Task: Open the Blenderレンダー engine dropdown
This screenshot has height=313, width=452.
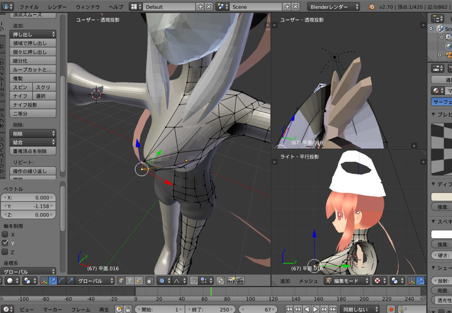Action: (x=333, y=7)
